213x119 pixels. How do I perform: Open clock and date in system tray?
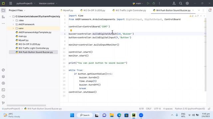[x=206, y=115]
